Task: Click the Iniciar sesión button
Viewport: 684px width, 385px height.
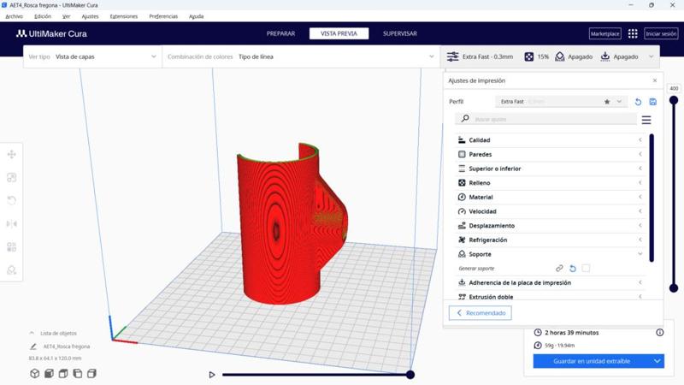Action: click(x=661, y=33)
